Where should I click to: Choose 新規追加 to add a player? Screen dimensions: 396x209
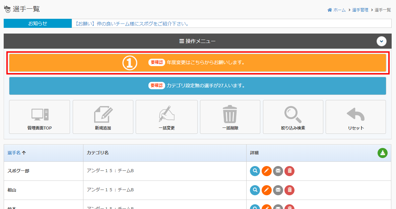[x=103, y=117]
